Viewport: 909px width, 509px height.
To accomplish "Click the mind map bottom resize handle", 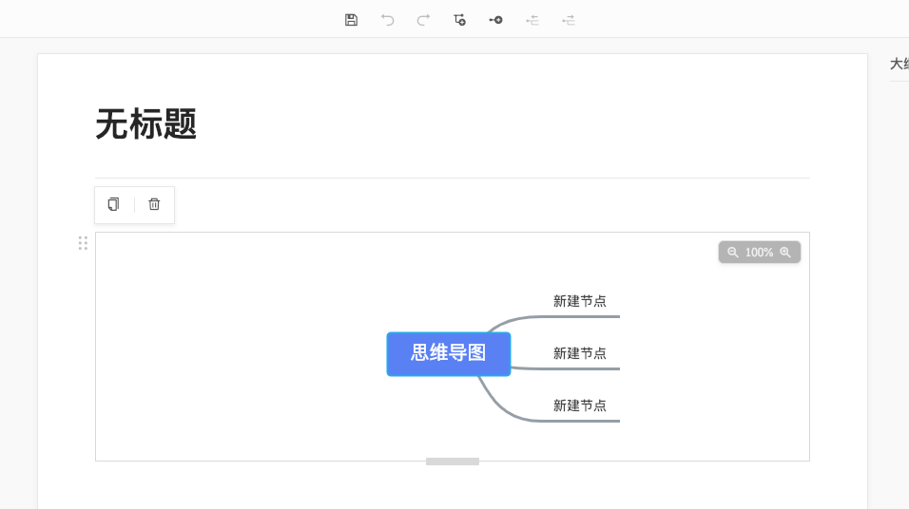I will [x=453, y=462].
